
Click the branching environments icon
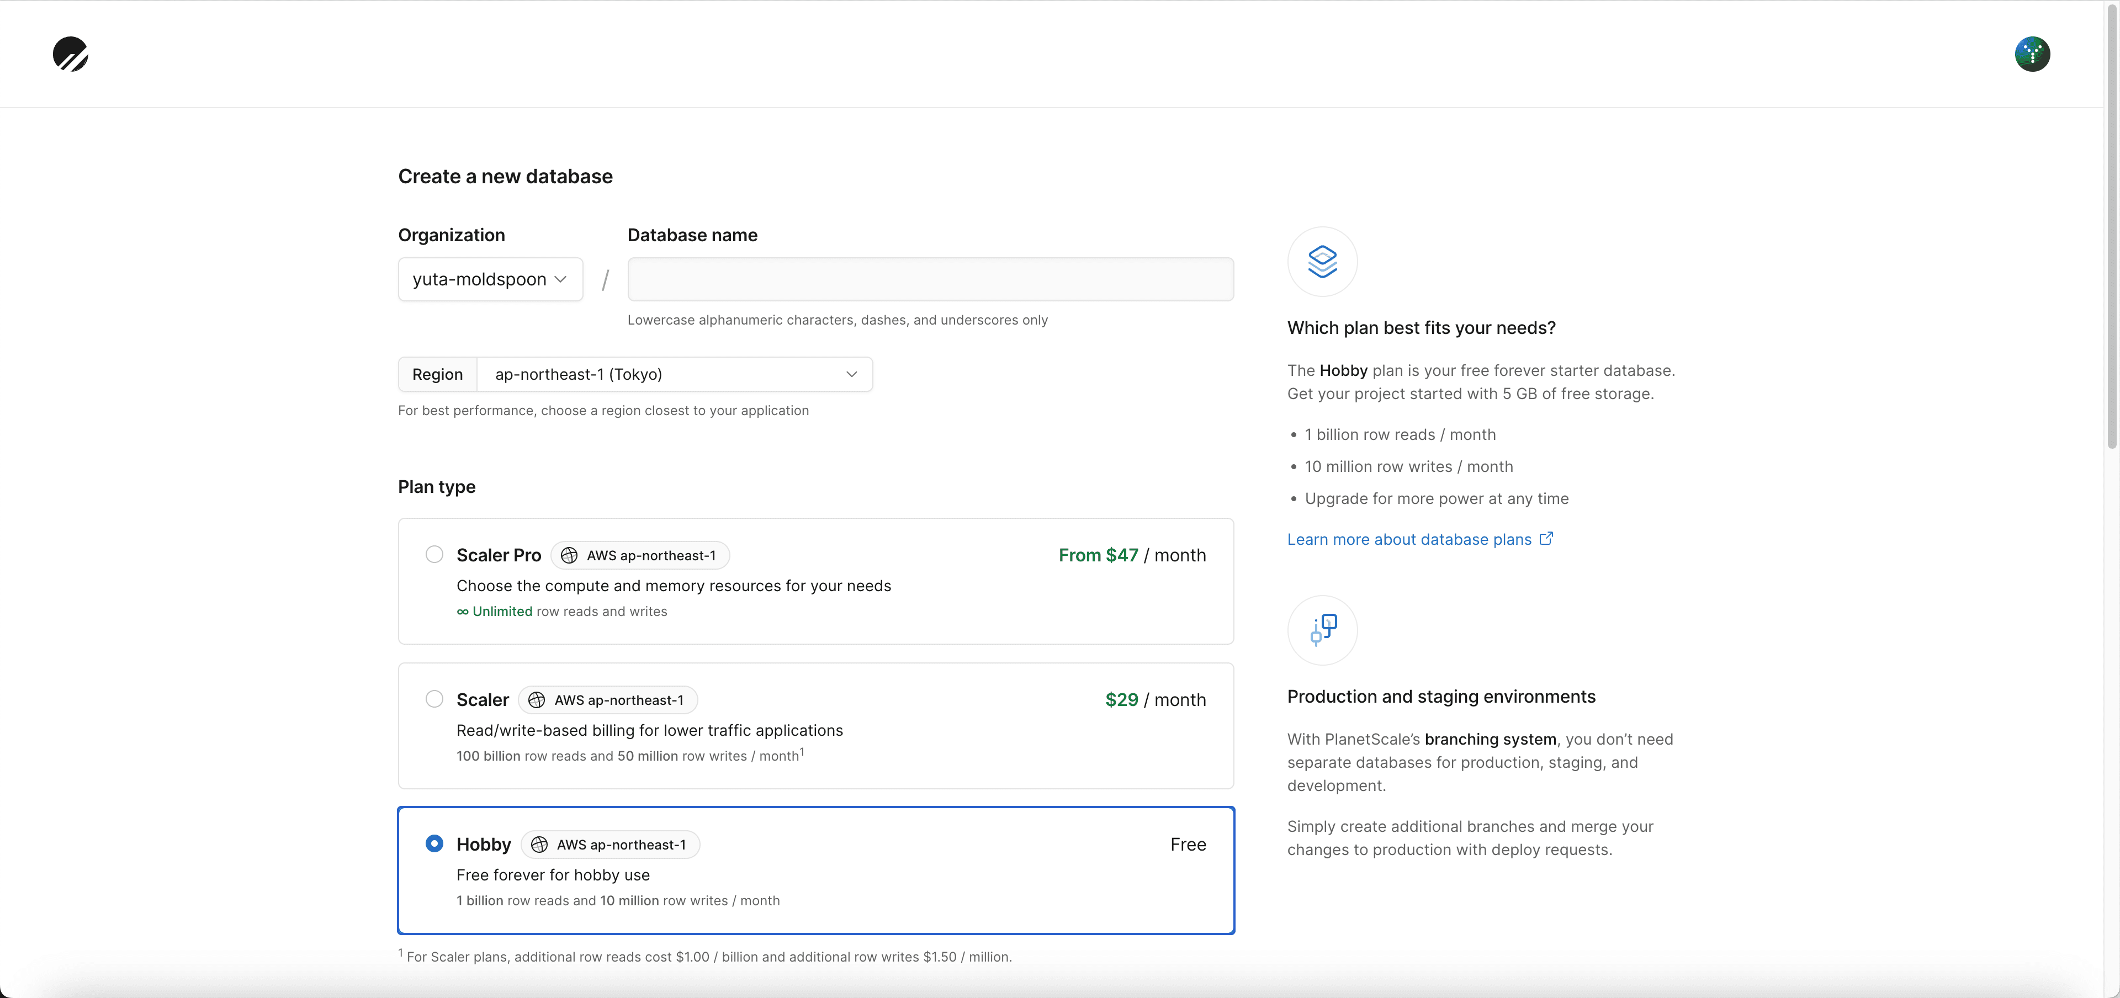(1322, 630)
